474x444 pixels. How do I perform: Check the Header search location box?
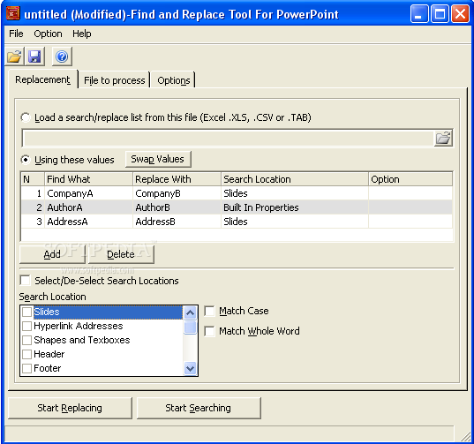point(26,354)
